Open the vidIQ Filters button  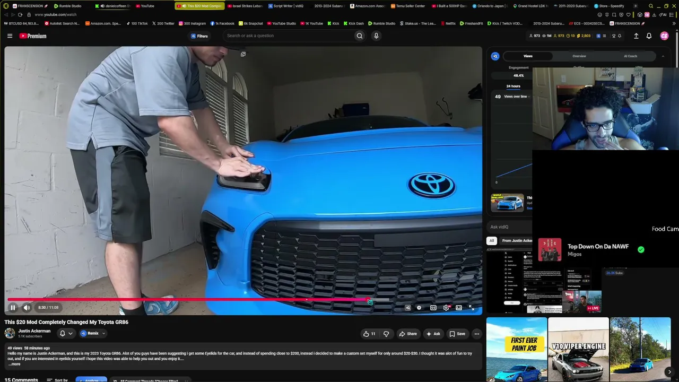coord(199,36)
